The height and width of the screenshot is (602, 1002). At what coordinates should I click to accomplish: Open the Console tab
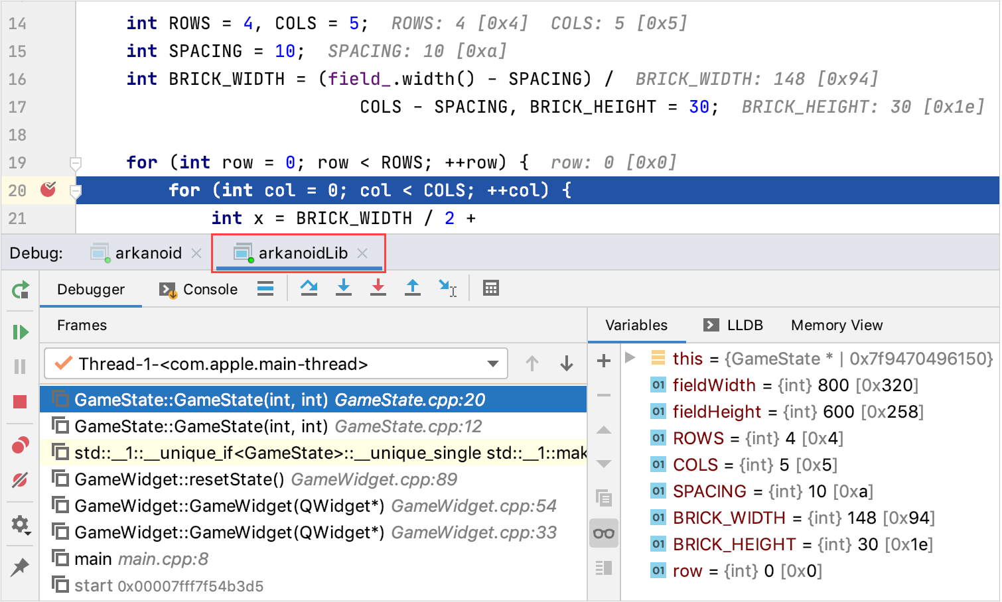point(198,290)
